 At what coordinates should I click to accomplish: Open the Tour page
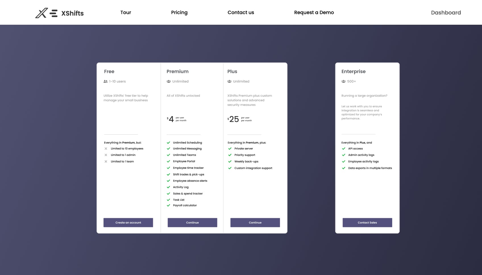126,13
